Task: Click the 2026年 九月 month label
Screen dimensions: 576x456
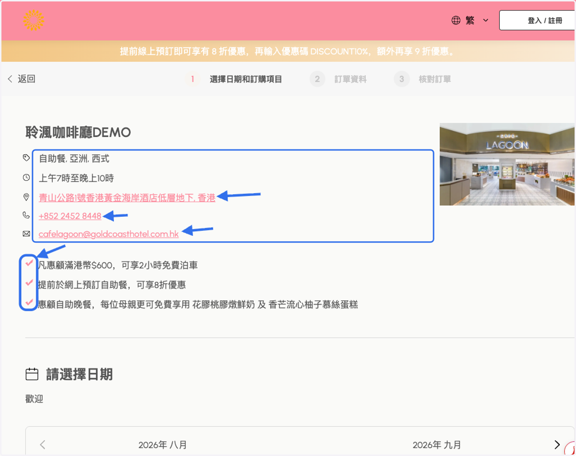Action: pyautogui.click(x=437, y=445)
